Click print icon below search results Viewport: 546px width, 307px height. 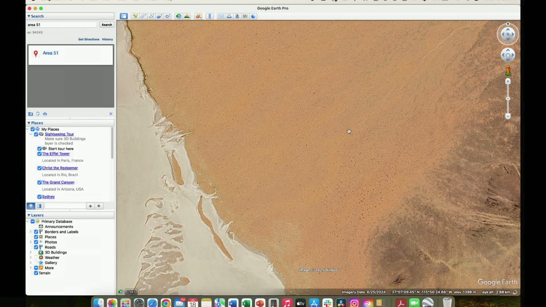point(45,114)
